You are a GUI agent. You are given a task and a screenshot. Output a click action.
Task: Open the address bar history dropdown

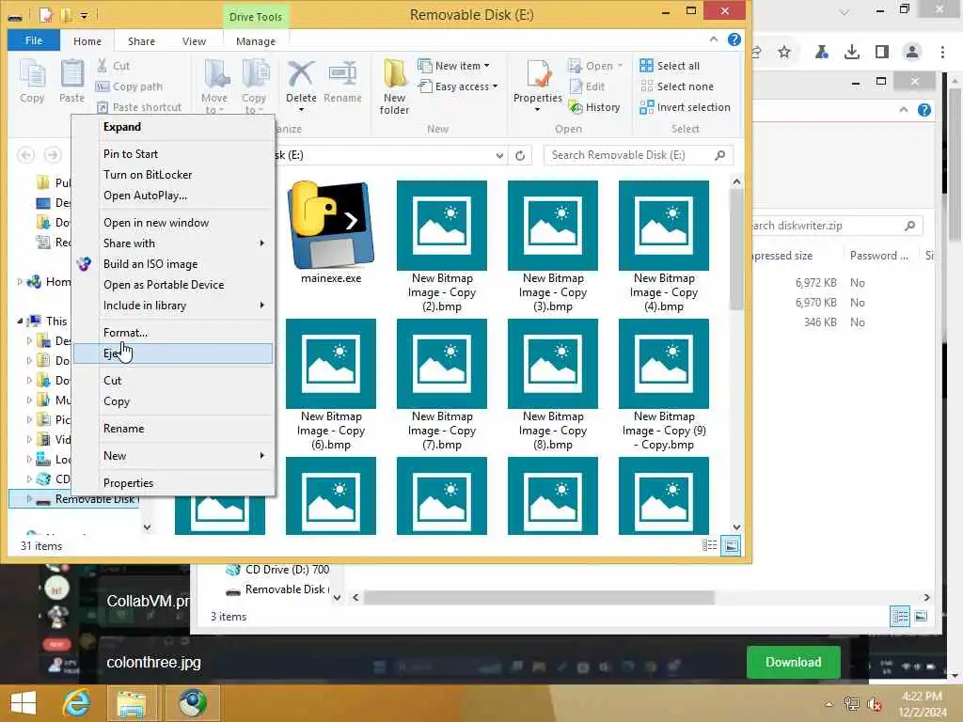coord(500,155)
